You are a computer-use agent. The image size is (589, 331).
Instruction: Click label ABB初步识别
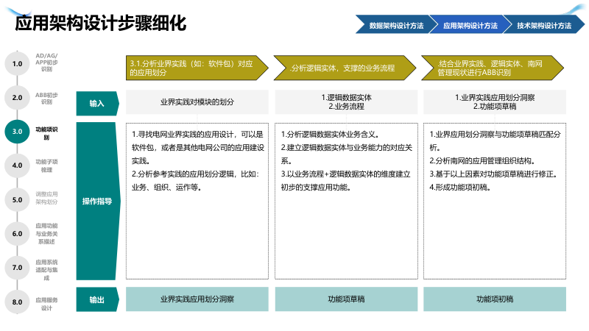point(46,99)
